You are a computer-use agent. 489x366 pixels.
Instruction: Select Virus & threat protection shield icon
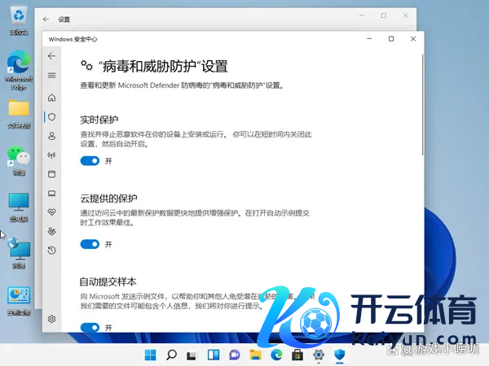click(x=52, y=117)
